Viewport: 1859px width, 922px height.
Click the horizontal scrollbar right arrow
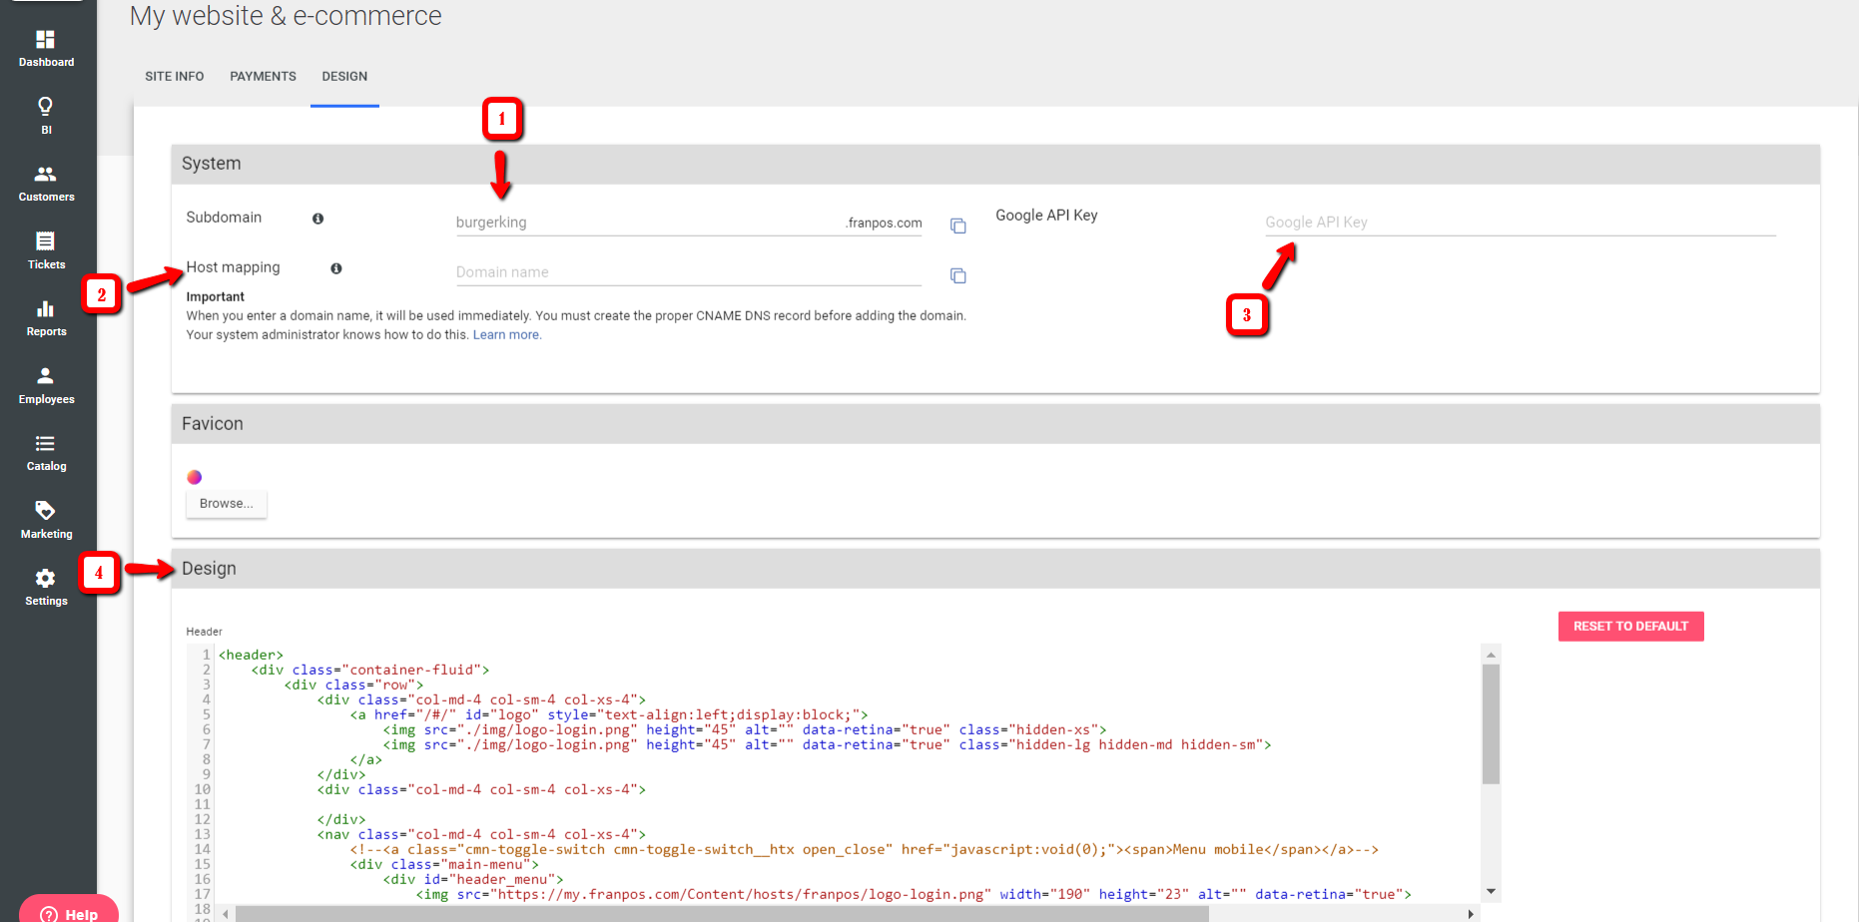tap(1471, 914)
